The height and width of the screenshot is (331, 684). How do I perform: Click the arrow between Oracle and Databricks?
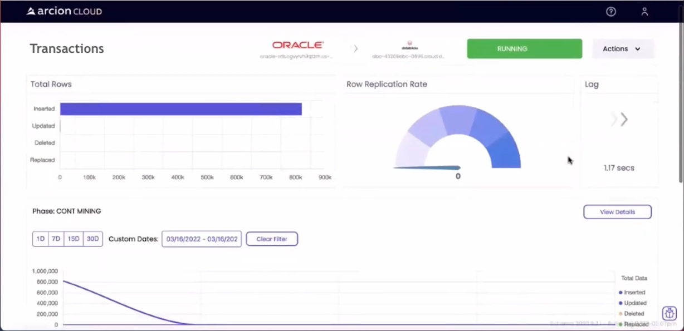point(355,48)
